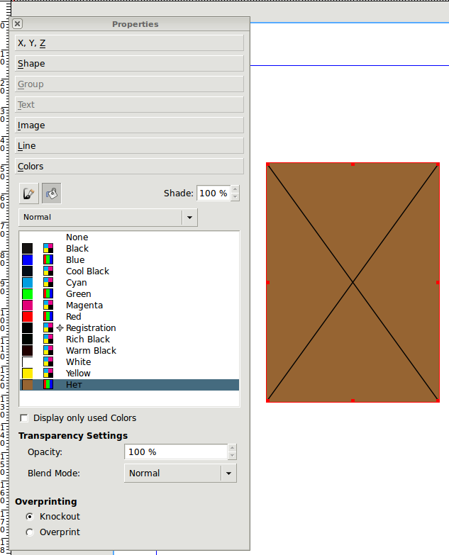The height and width of the screenshot is (555, 449).
Task: Open the fill type Normal dropdown
Action: [x=108, y=218]
